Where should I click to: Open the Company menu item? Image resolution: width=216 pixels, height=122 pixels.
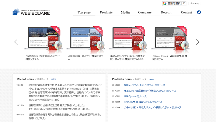coord(145,13)
